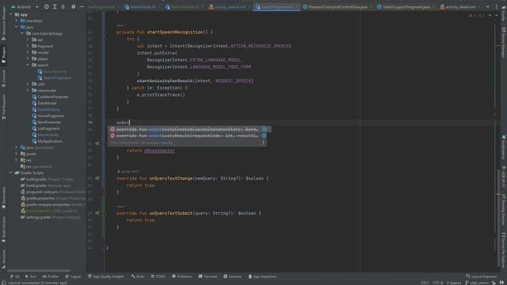507x285 pixels.
Task: Open Device Manager side tool window
Action: point(504,42)
